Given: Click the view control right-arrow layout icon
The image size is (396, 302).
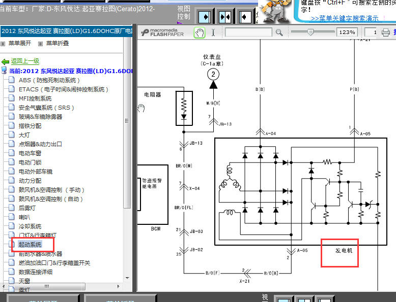Looking at the screenshot, I should click(204, 17).
